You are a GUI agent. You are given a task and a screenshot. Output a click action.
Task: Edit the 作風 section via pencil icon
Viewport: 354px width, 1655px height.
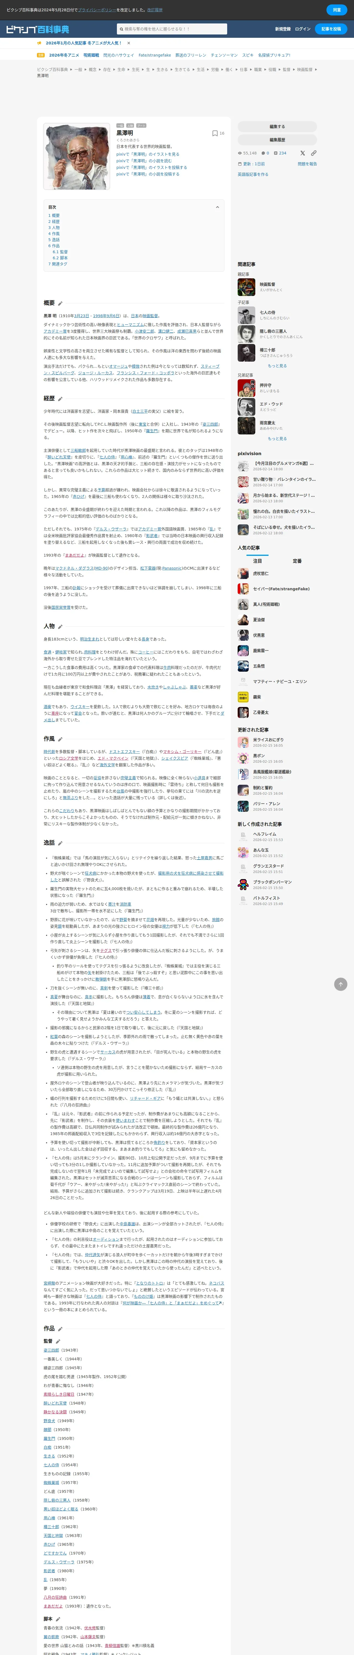(x=60, y=739)
